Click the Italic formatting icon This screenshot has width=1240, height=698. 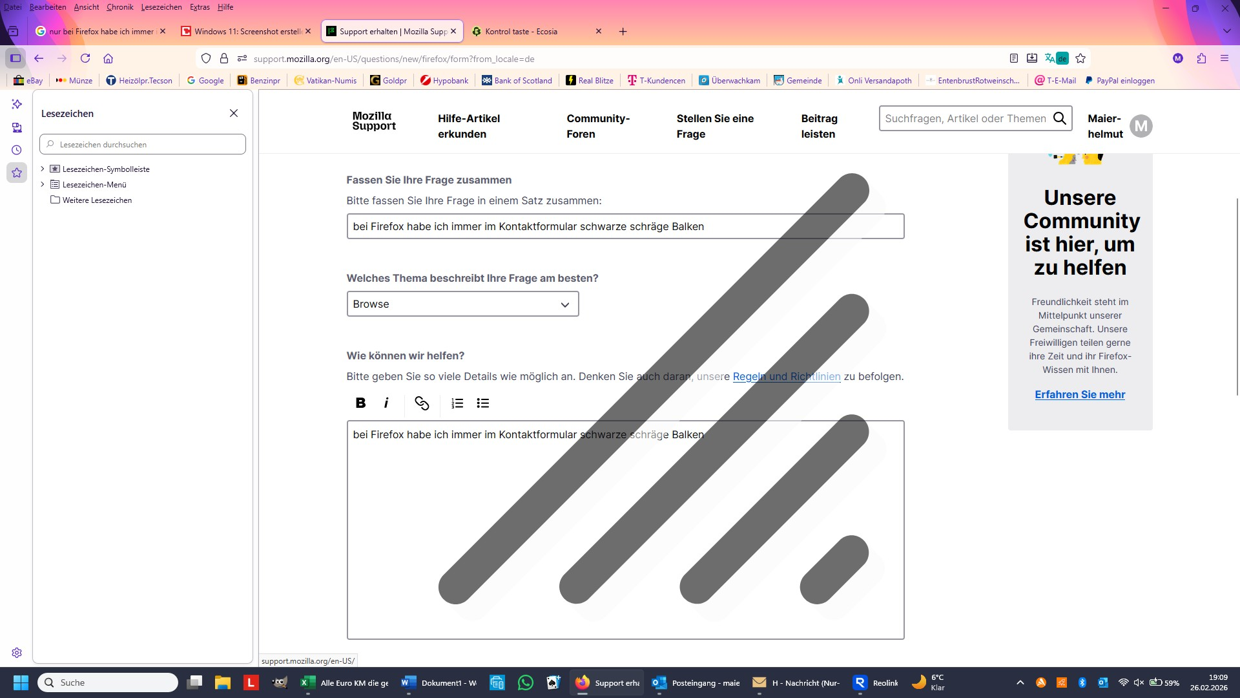click(x=386, y=403)
